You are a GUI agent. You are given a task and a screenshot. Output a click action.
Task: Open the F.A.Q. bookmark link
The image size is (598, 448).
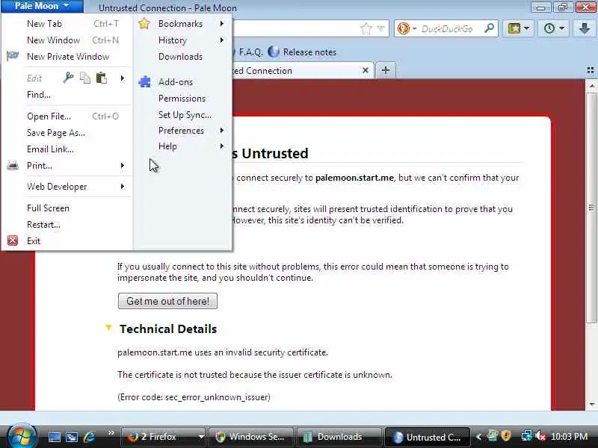click(x=250, y=52)
